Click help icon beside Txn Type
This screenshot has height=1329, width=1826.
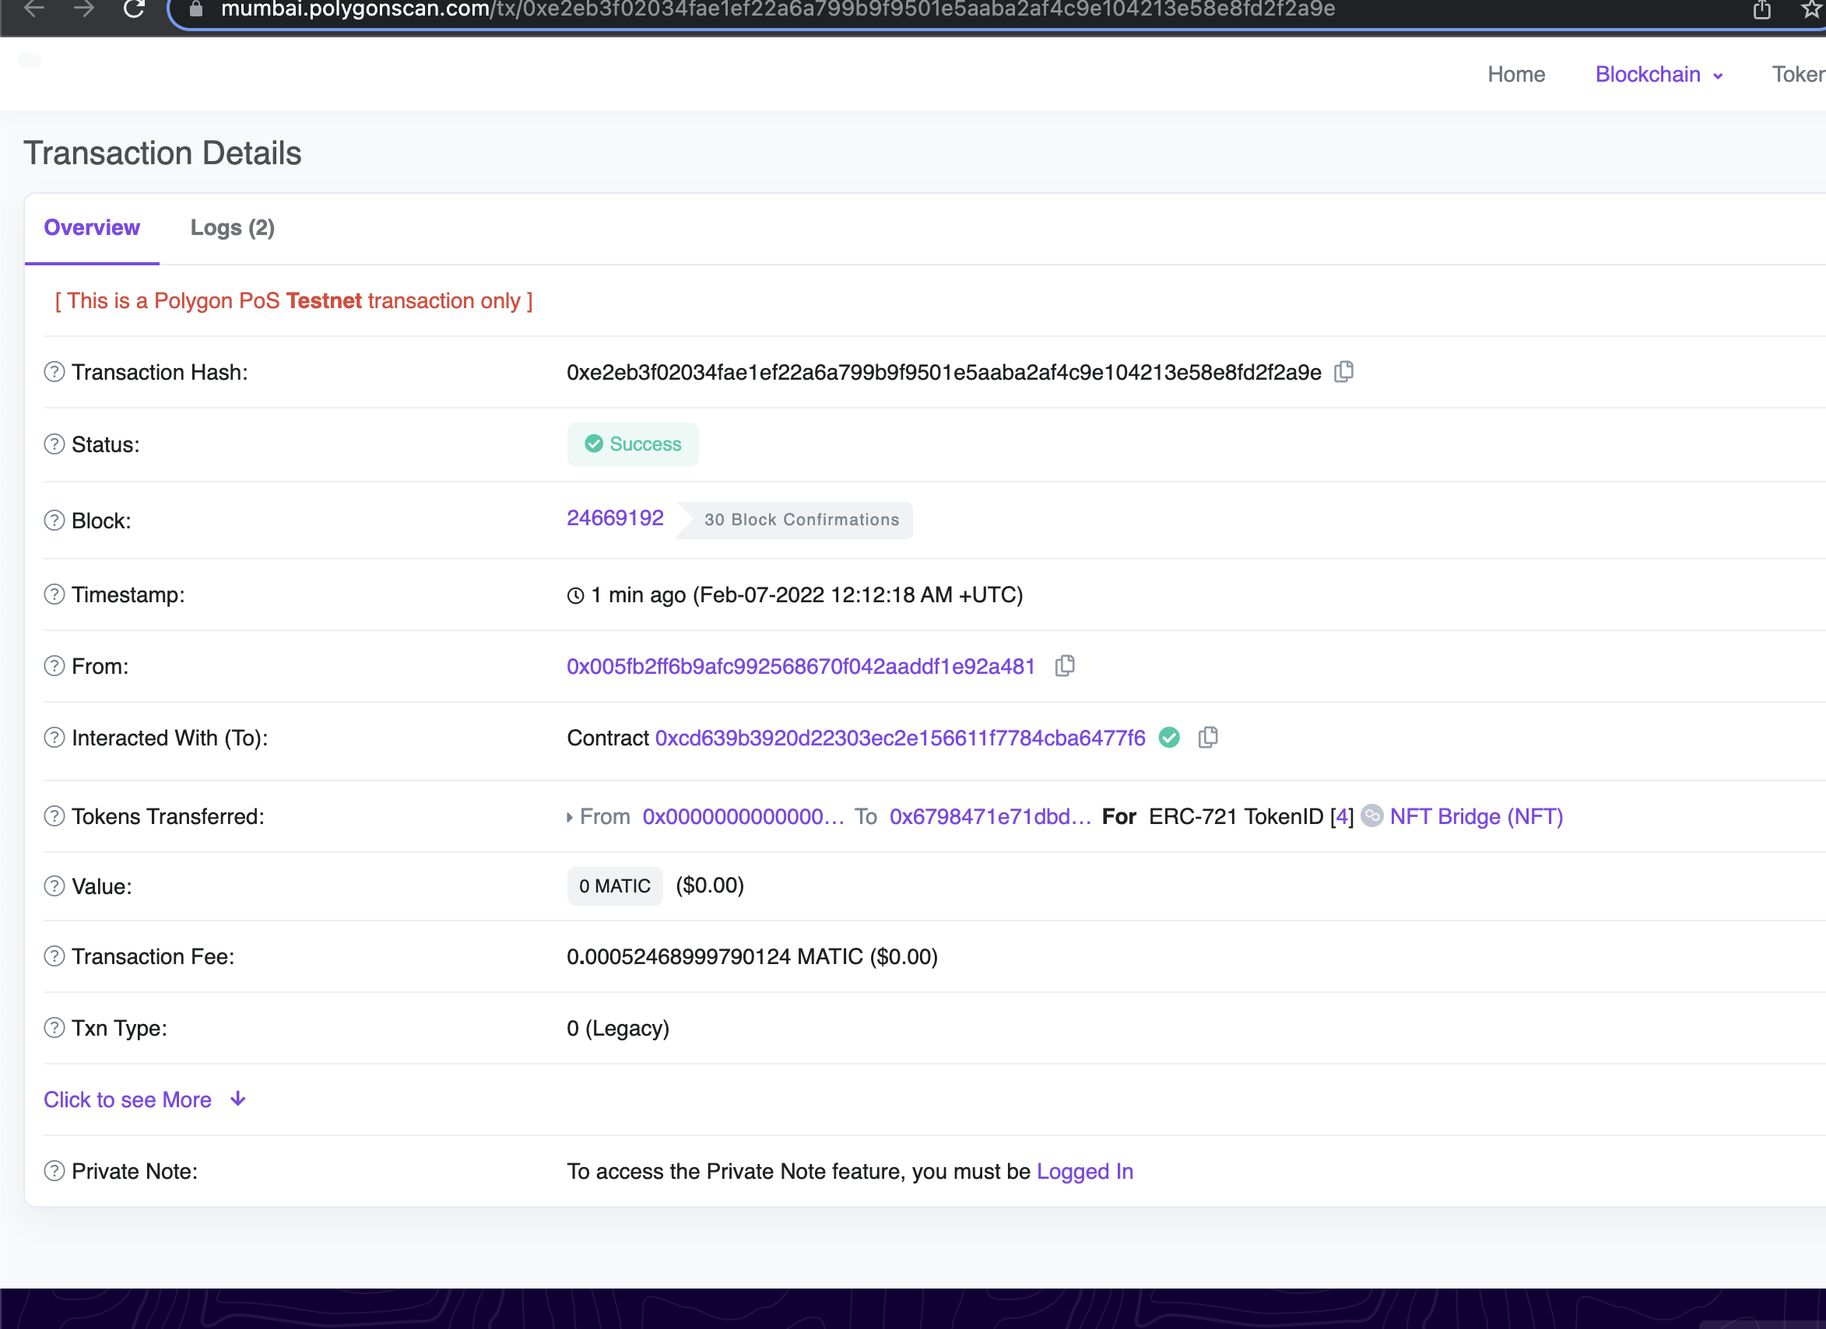(x=54, y=1028)
